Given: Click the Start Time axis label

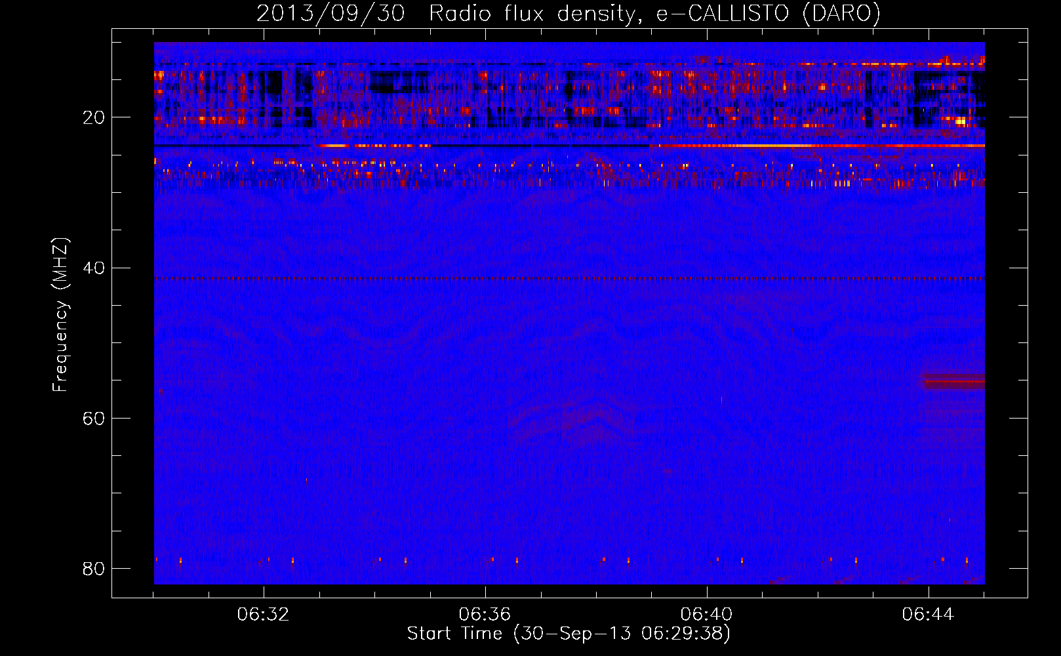Looking at the screenshot, I should (569, 634).
